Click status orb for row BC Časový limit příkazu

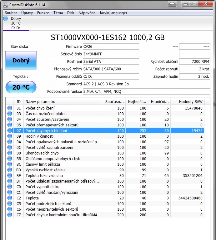10,164
